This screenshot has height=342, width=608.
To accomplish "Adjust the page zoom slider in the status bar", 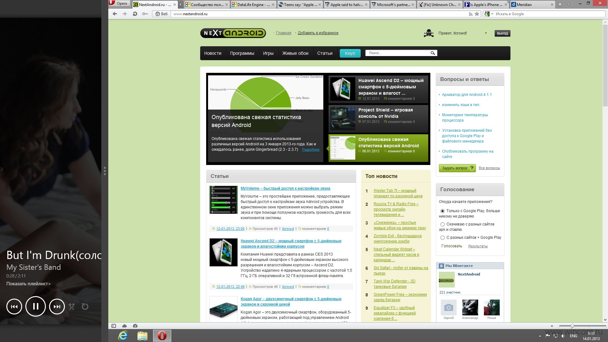I will pos(572,326).
